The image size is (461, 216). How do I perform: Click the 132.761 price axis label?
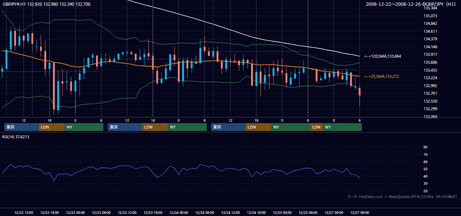(430, 93)
